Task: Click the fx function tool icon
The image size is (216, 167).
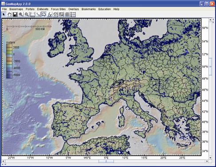Action: tap(50, 15)
